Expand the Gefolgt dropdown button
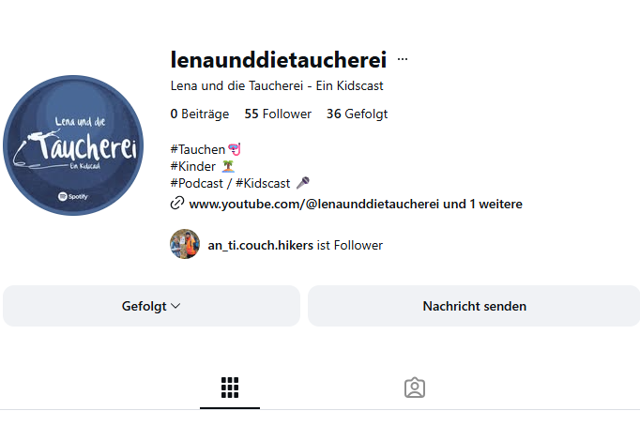Viewport: 640px width, 426px height. pyautogui.click(x=151, y=306)
